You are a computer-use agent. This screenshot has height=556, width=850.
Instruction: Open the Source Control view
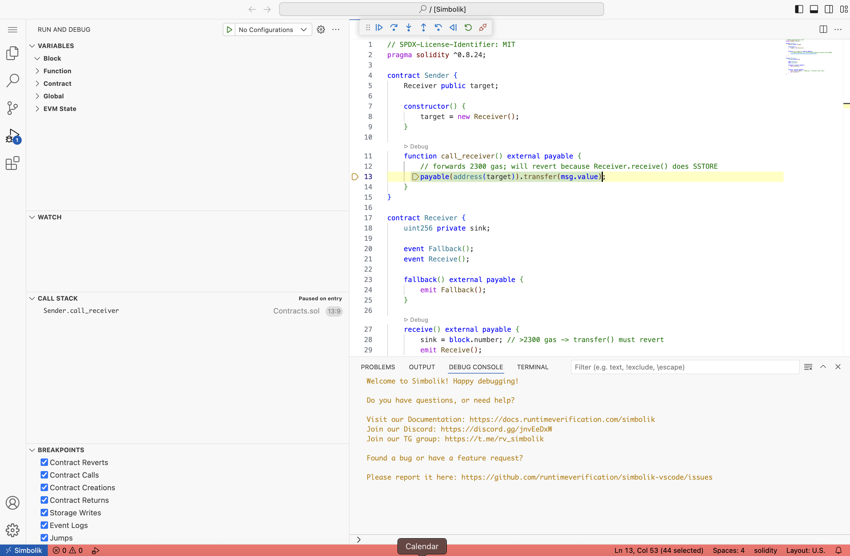[x=13, y=108]
